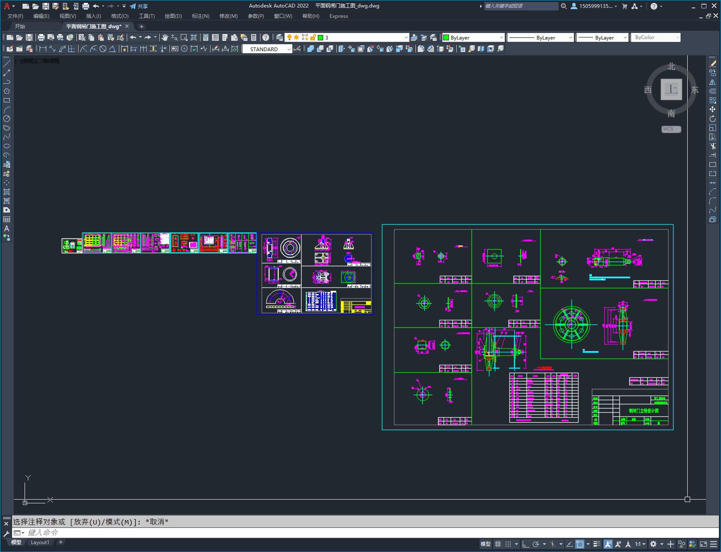Toggle Ortho mode in status bar
Viewport: 721px width, 552px height.
[x=526, y=544]
